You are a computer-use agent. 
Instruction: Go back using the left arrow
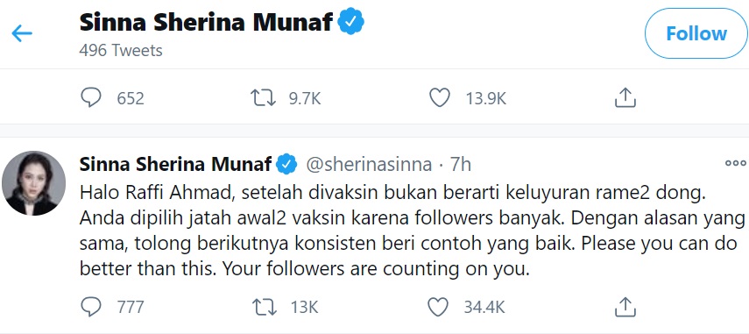pos(22,34)
